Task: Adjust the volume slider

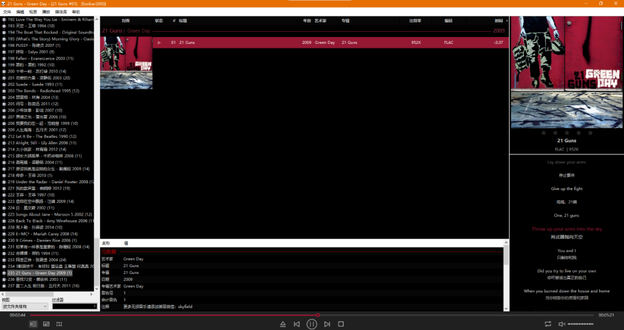Action: click(580, 324)
